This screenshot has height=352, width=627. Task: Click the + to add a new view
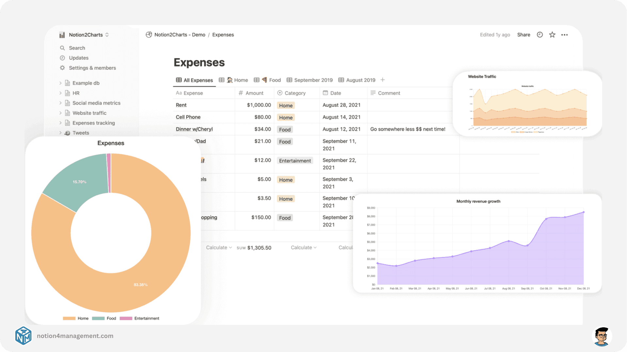[383, 80]
